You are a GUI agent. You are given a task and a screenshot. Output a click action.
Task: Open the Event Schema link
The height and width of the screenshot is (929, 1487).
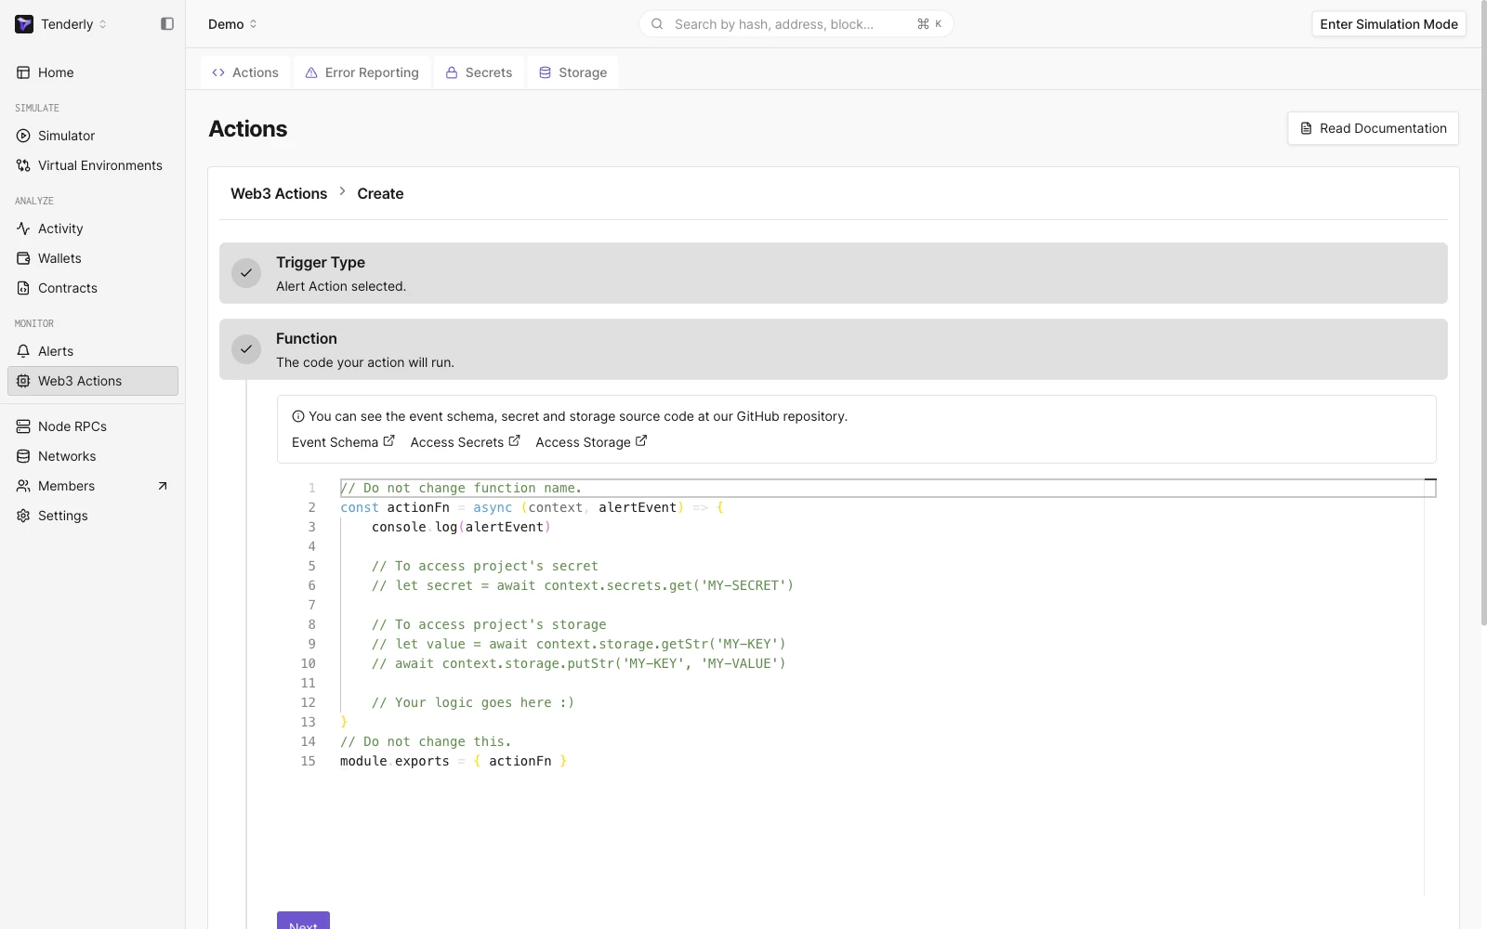343,442
